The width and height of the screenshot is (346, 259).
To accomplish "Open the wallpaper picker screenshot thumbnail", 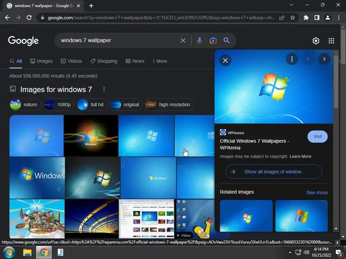I will point(147,219).
